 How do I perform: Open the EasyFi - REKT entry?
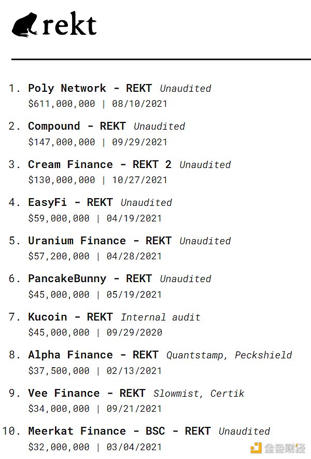(x=70, y=202)
